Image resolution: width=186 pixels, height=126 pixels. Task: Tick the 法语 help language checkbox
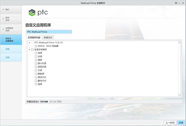pos(36,56)
